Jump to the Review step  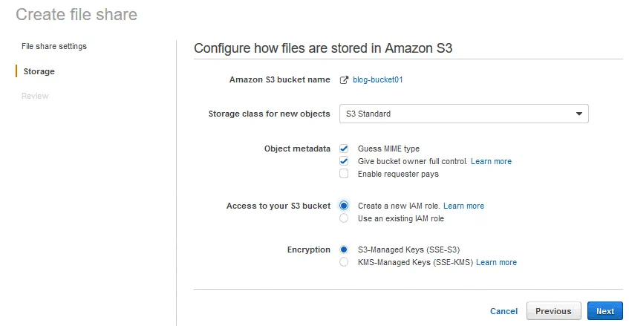(35, 96)
